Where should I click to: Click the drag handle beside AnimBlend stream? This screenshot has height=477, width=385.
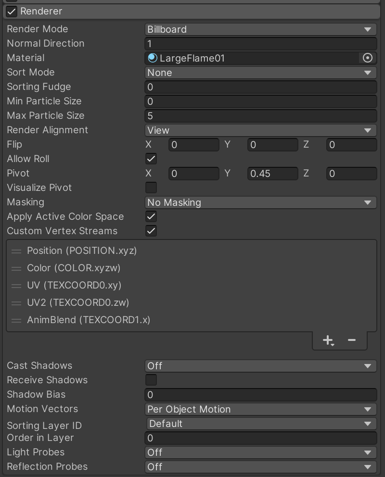16,320
